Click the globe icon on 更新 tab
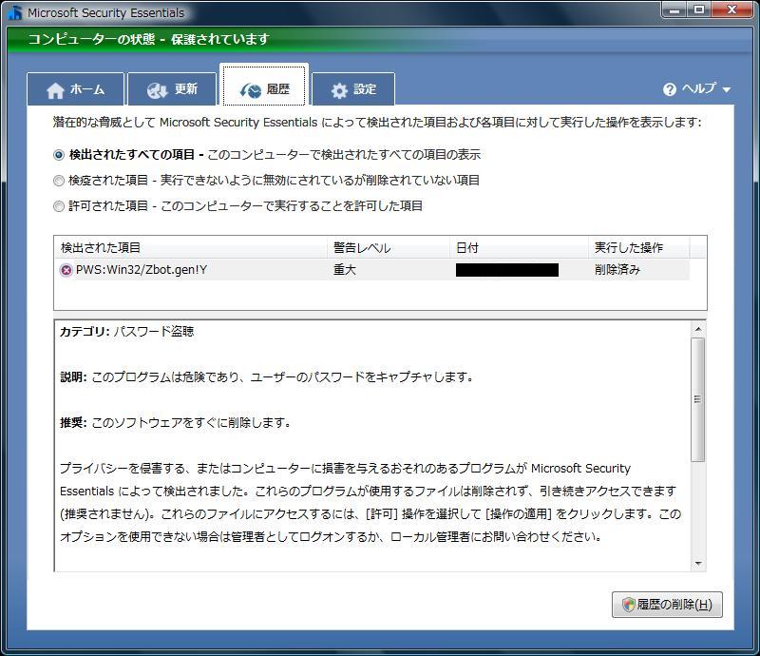 157,90
